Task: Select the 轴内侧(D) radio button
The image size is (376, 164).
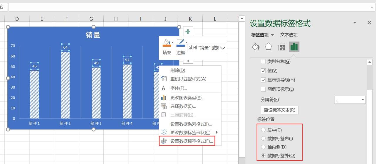Action: click(x=263, y=147)
